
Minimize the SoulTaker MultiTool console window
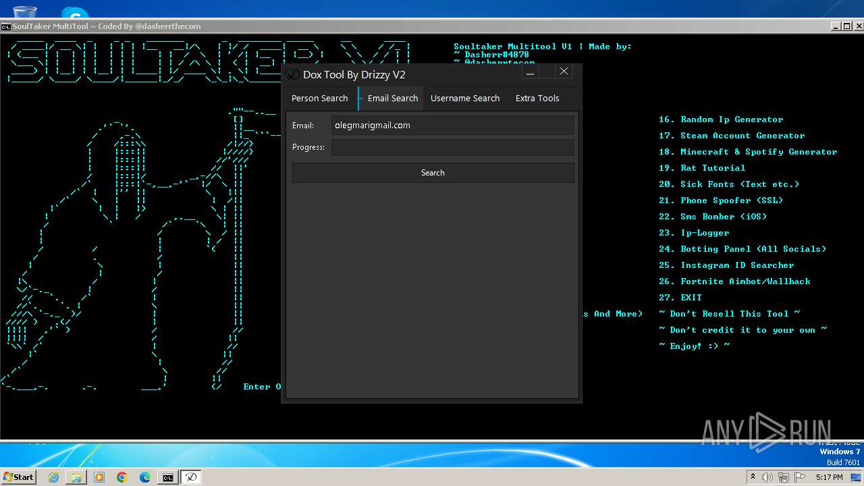(836, 26)
